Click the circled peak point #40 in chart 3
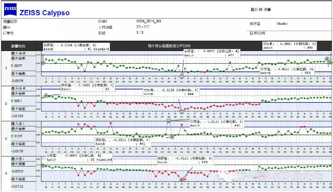The height and width of the screenshot is (192, 333). 169,121
